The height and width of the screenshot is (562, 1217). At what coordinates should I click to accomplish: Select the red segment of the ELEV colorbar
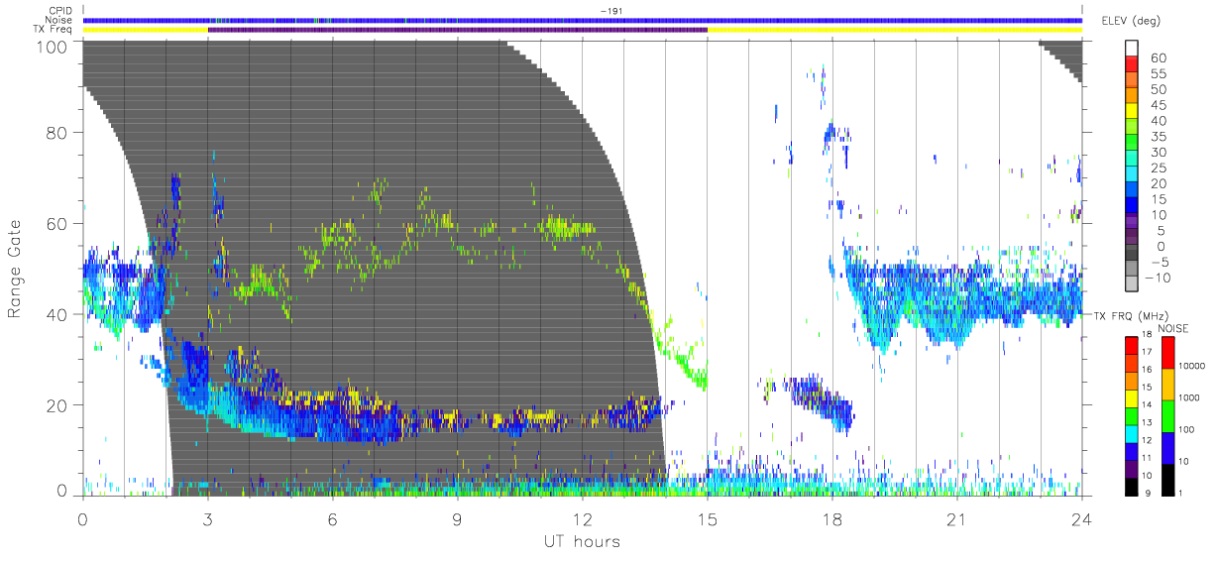[1132, 65]
